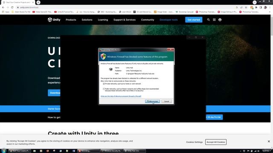Switch to the Unity Hub taskbar button
Viewport: 273px width, 153px height.
pos(134,151)
